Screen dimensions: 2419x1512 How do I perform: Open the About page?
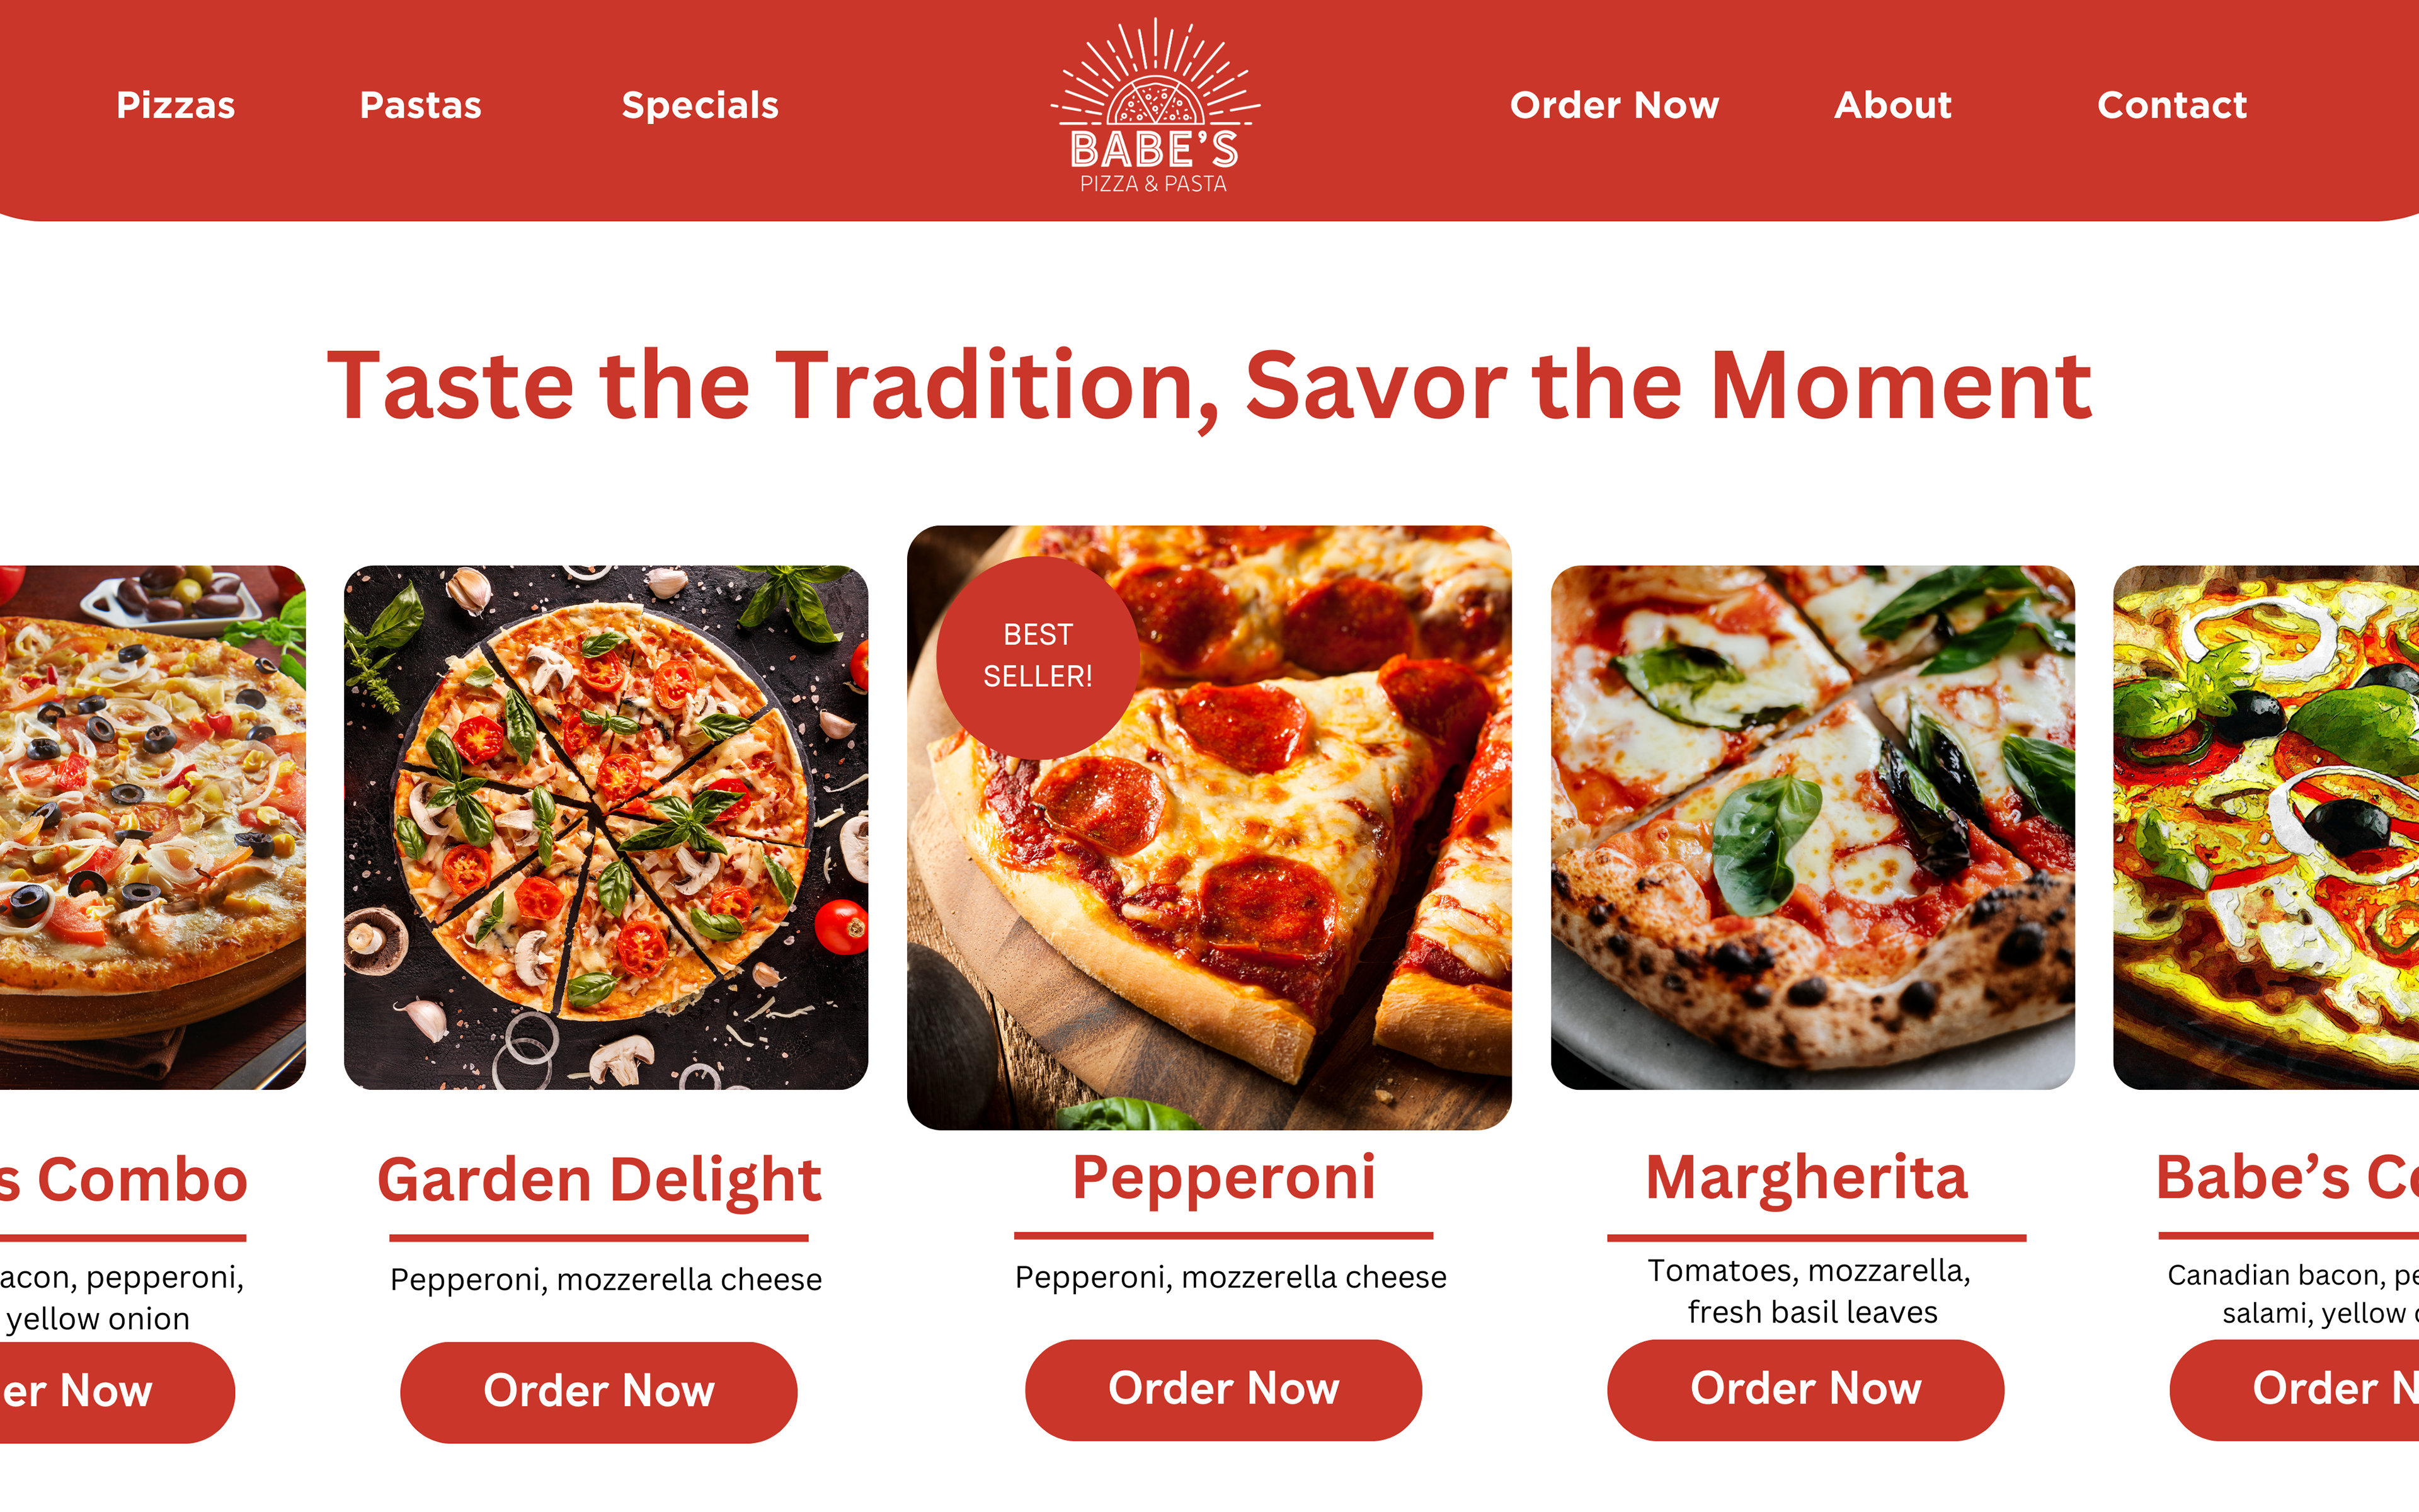coord(1892,105)
